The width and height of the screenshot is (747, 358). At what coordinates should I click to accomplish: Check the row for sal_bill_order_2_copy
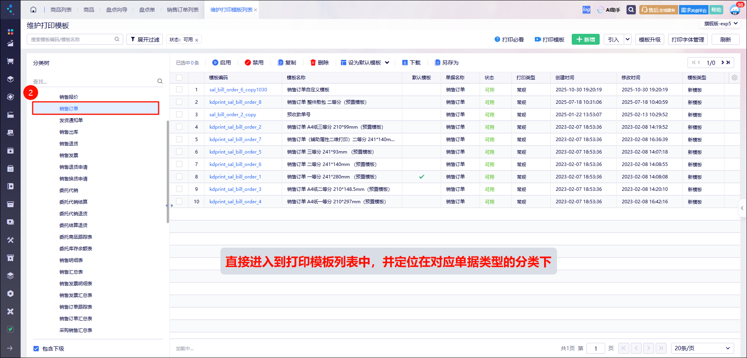coord(179,114)
